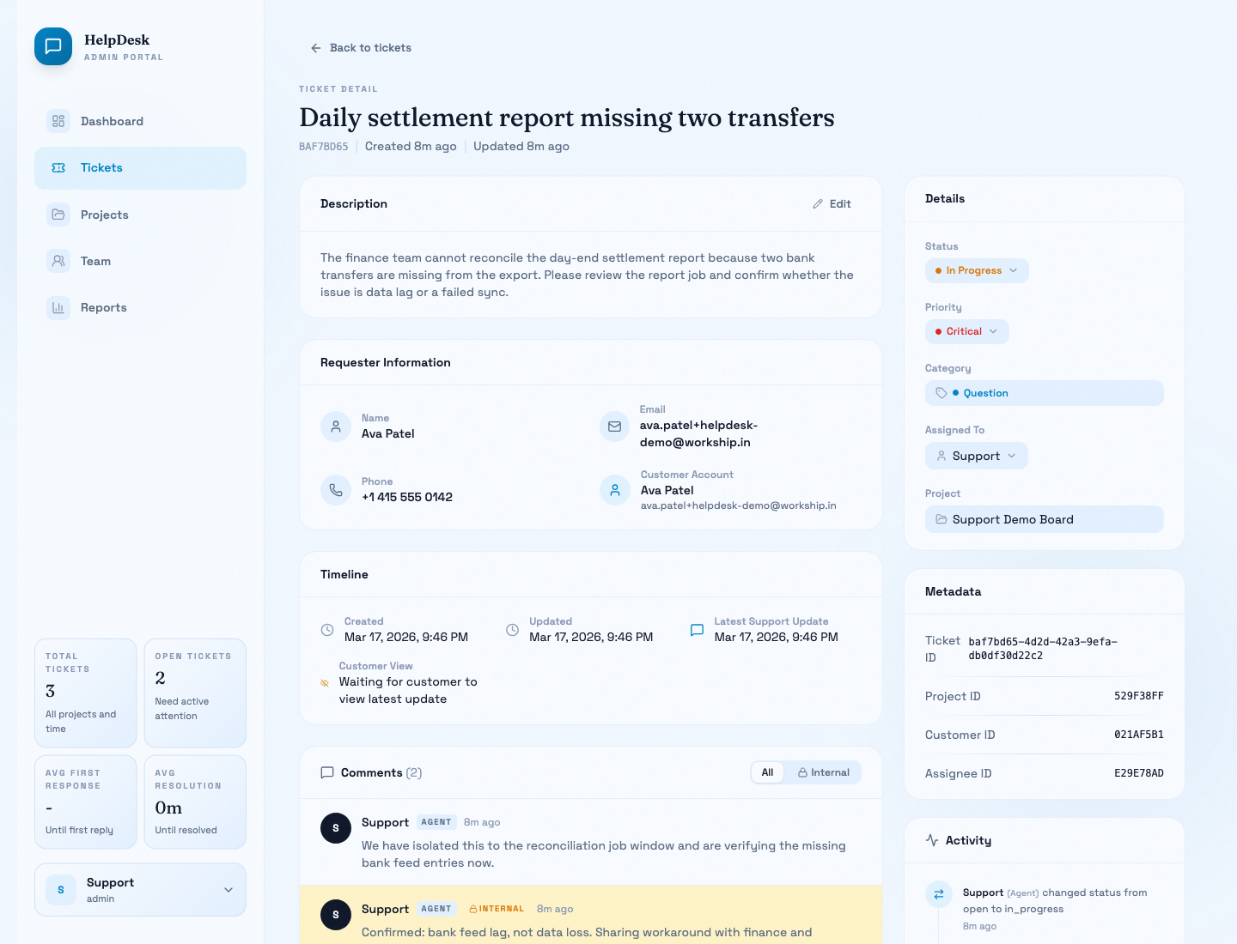This screenshot has height=944, width=1237.
Task: Click the Support Demo Board project field
Action: tap(1044, 519)
